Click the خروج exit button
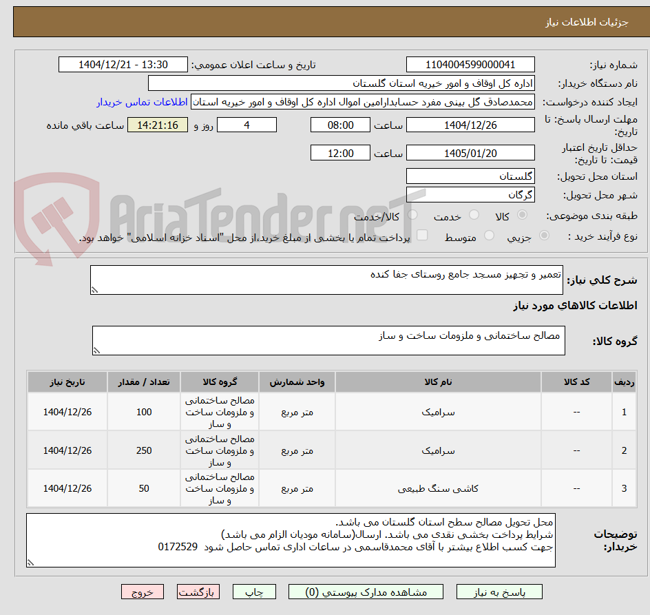The image size is (650, 615). coord(142,592)
